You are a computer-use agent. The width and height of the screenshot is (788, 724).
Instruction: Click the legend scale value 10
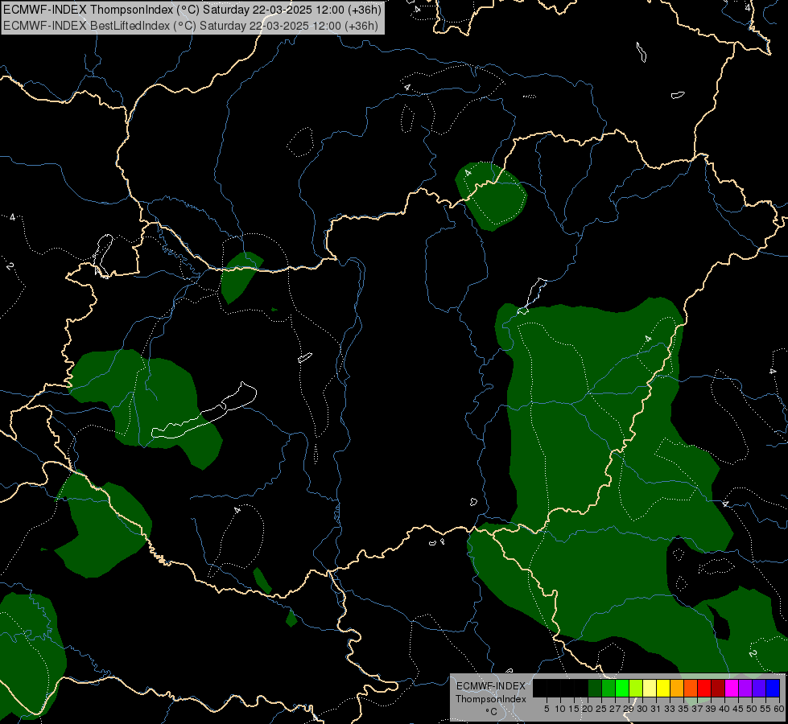[x=560, y=709]
